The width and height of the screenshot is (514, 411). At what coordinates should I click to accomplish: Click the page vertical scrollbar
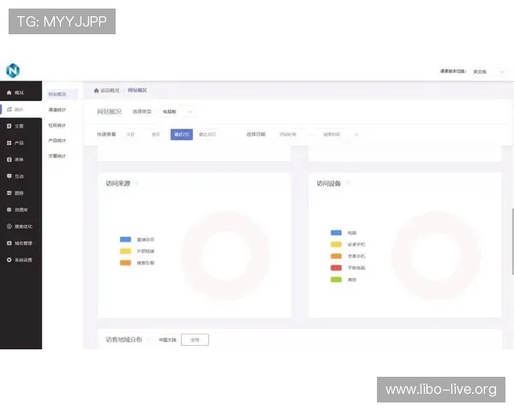coord(512,241)
